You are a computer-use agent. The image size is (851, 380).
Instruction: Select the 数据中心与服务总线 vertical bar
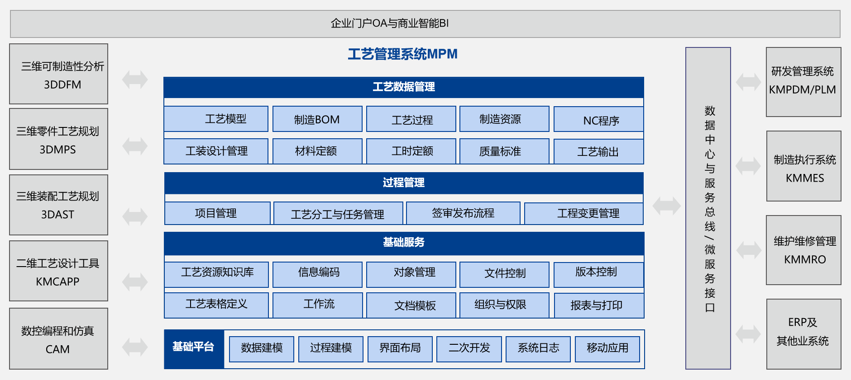pos(708,208)
